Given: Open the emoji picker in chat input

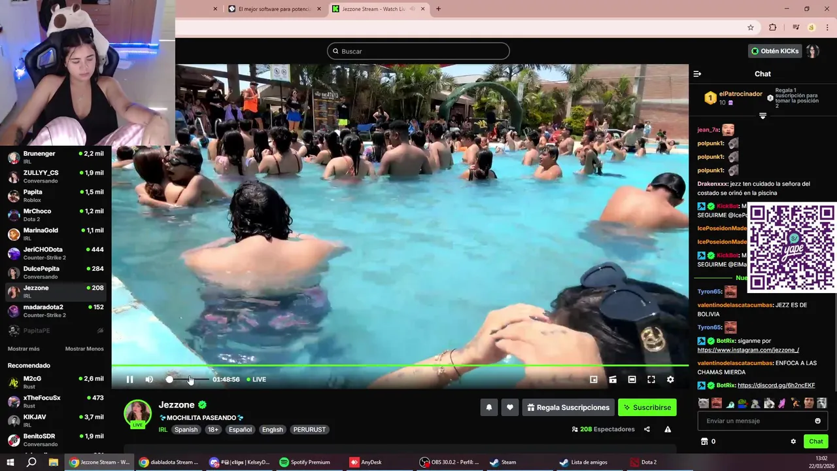Looking at the screenshot, I should pos(817,421).
